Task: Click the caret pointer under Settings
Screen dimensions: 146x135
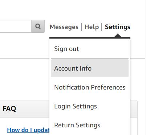Action: (118, 35)
